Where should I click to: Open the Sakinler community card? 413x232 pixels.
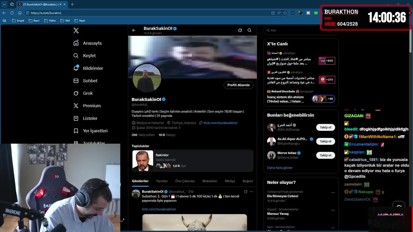(193, 160)
